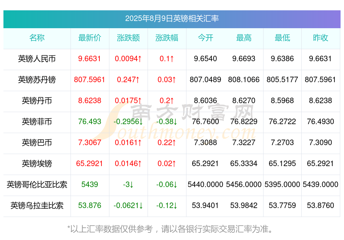Screen dimensions: 344x240
Task: Click the row name '英镑巴币'
Action: point(37,143)
